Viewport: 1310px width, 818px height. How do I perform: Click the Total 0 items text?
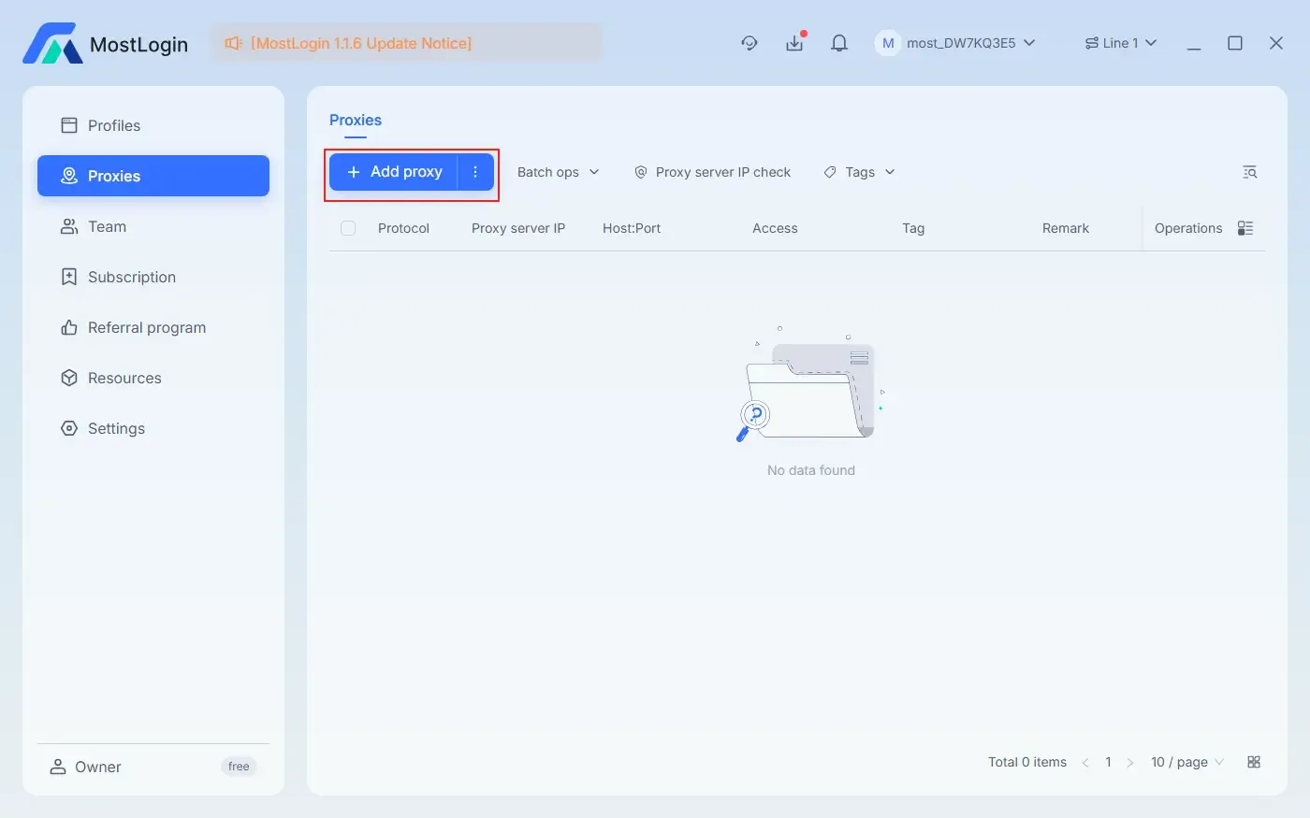click(1027, 763)
